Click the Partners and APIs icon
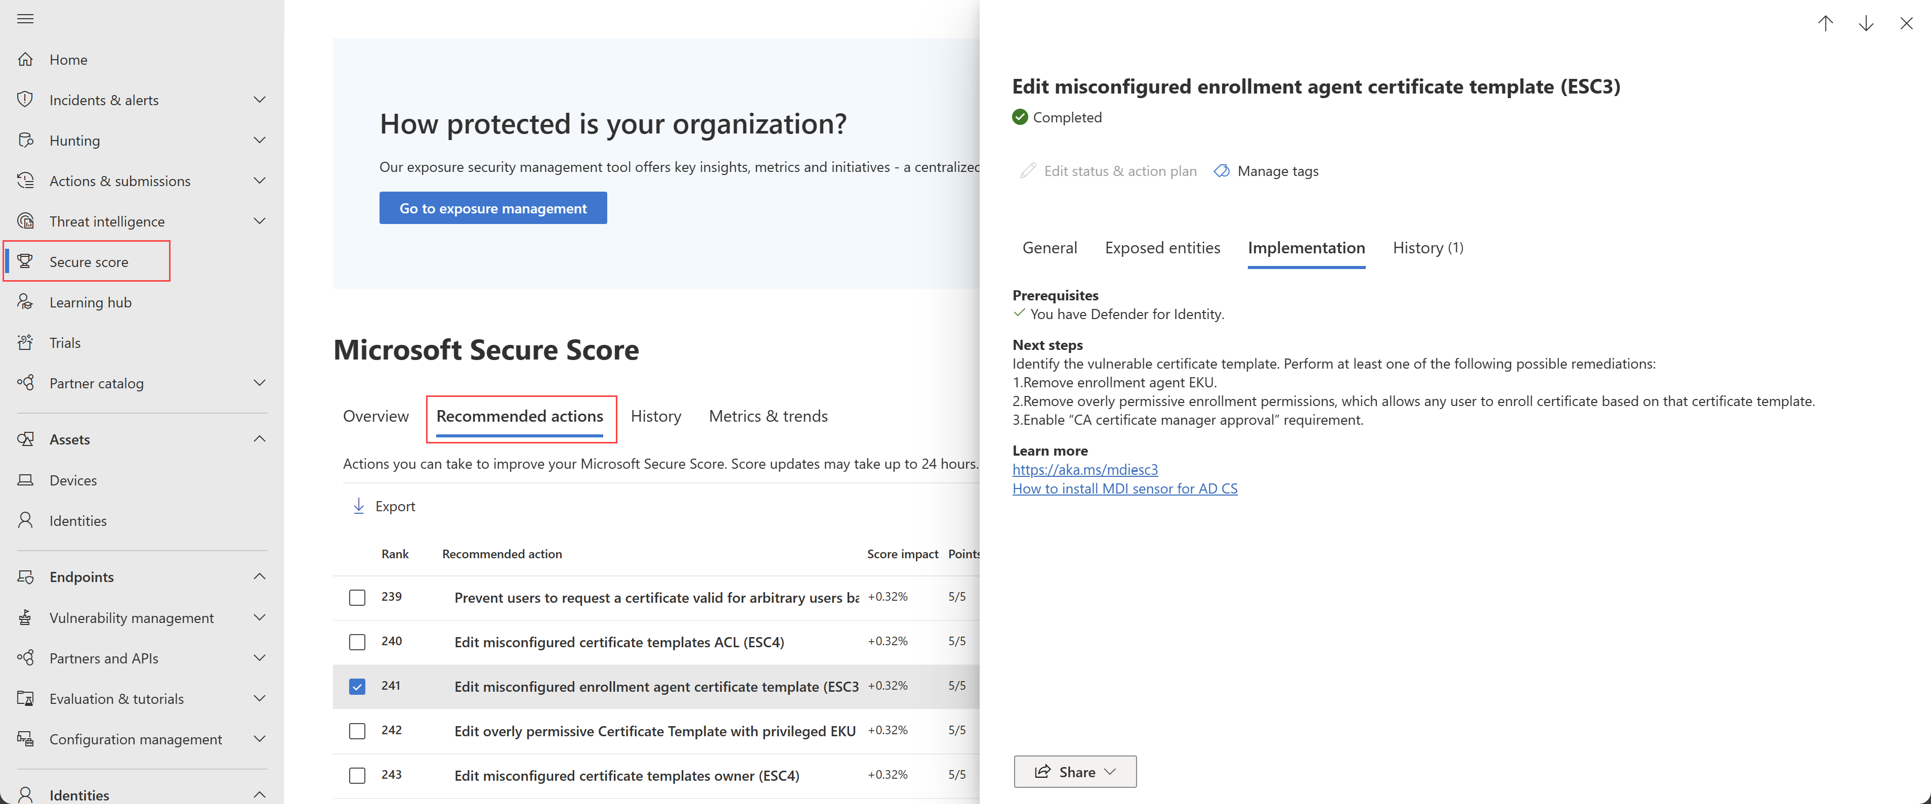The image size is (1931, 804). click(25, 658)
